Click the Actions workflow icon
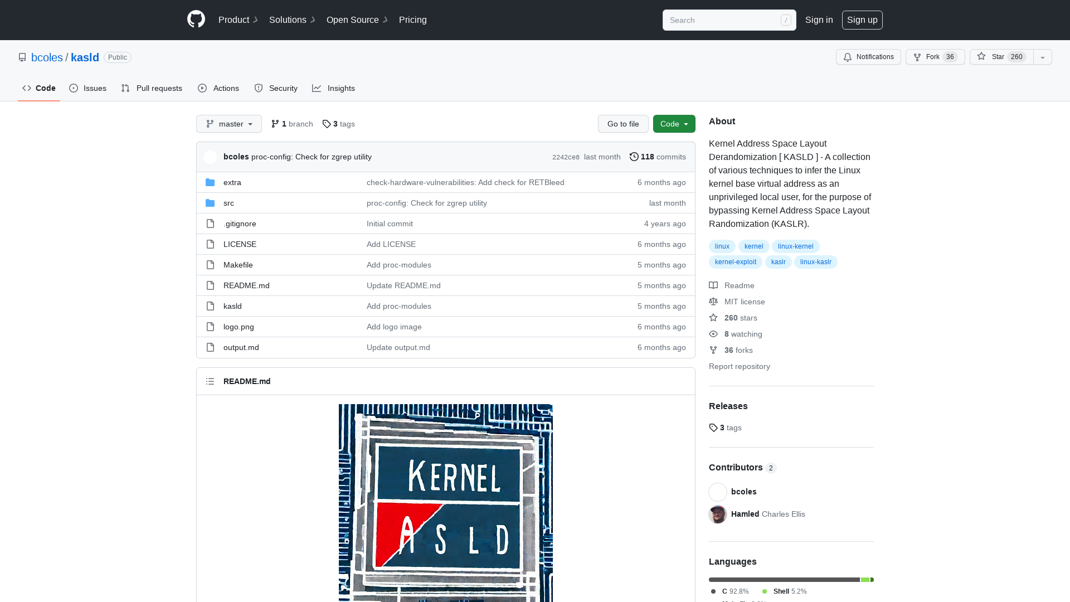1070x602 pixels. [x=202, y=88]
